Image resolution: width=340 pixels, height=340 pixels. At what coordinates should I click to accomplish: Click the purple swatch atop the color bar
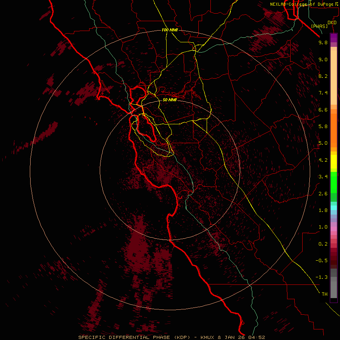click(x=334, y=38)
